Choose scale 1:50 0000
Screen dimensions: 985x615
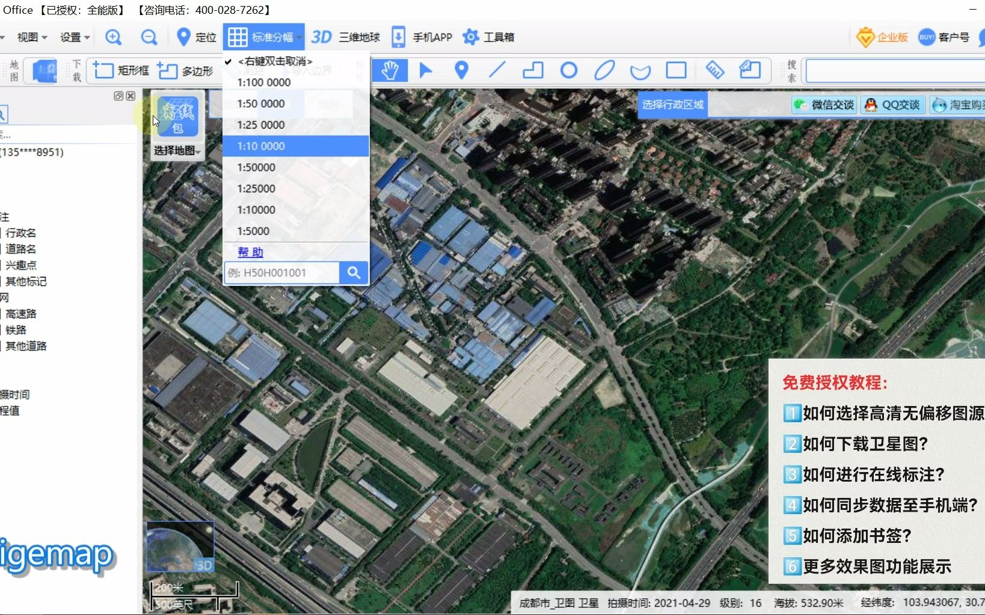(295, 103)
